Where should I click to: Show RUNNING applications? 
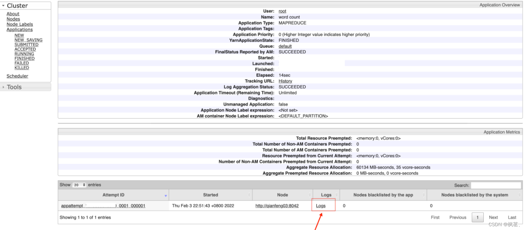coord(24,54)
